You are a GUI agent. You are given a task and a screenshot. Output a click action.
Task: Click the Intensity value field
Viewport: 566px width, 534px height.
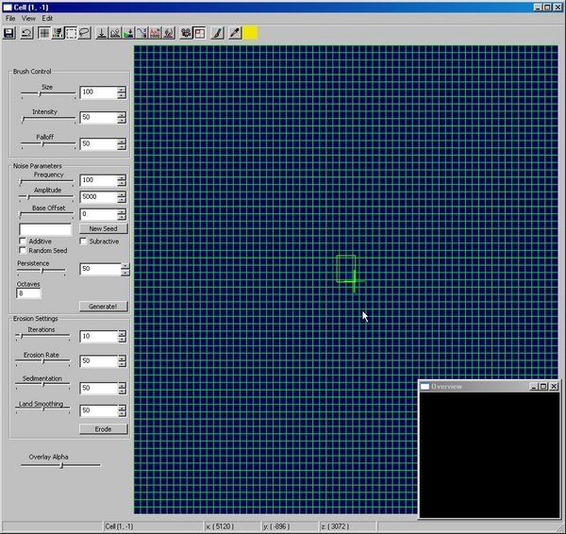pos(98,117)
